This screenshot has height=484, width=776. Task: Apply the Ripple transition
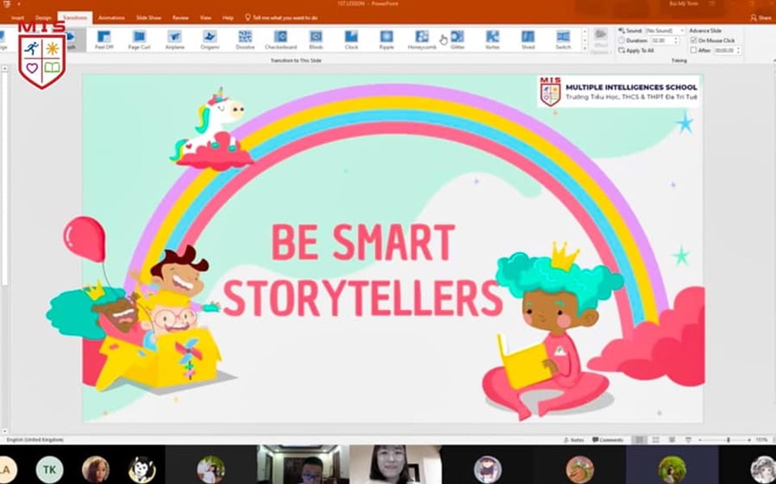[x=386, y=39]
